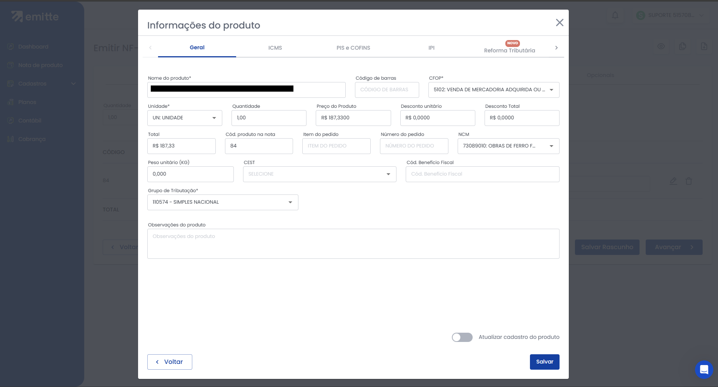718x387 pixels.
Task: Toggle Atualizar cadastro do produto switch
Action: tap(462, 337)
